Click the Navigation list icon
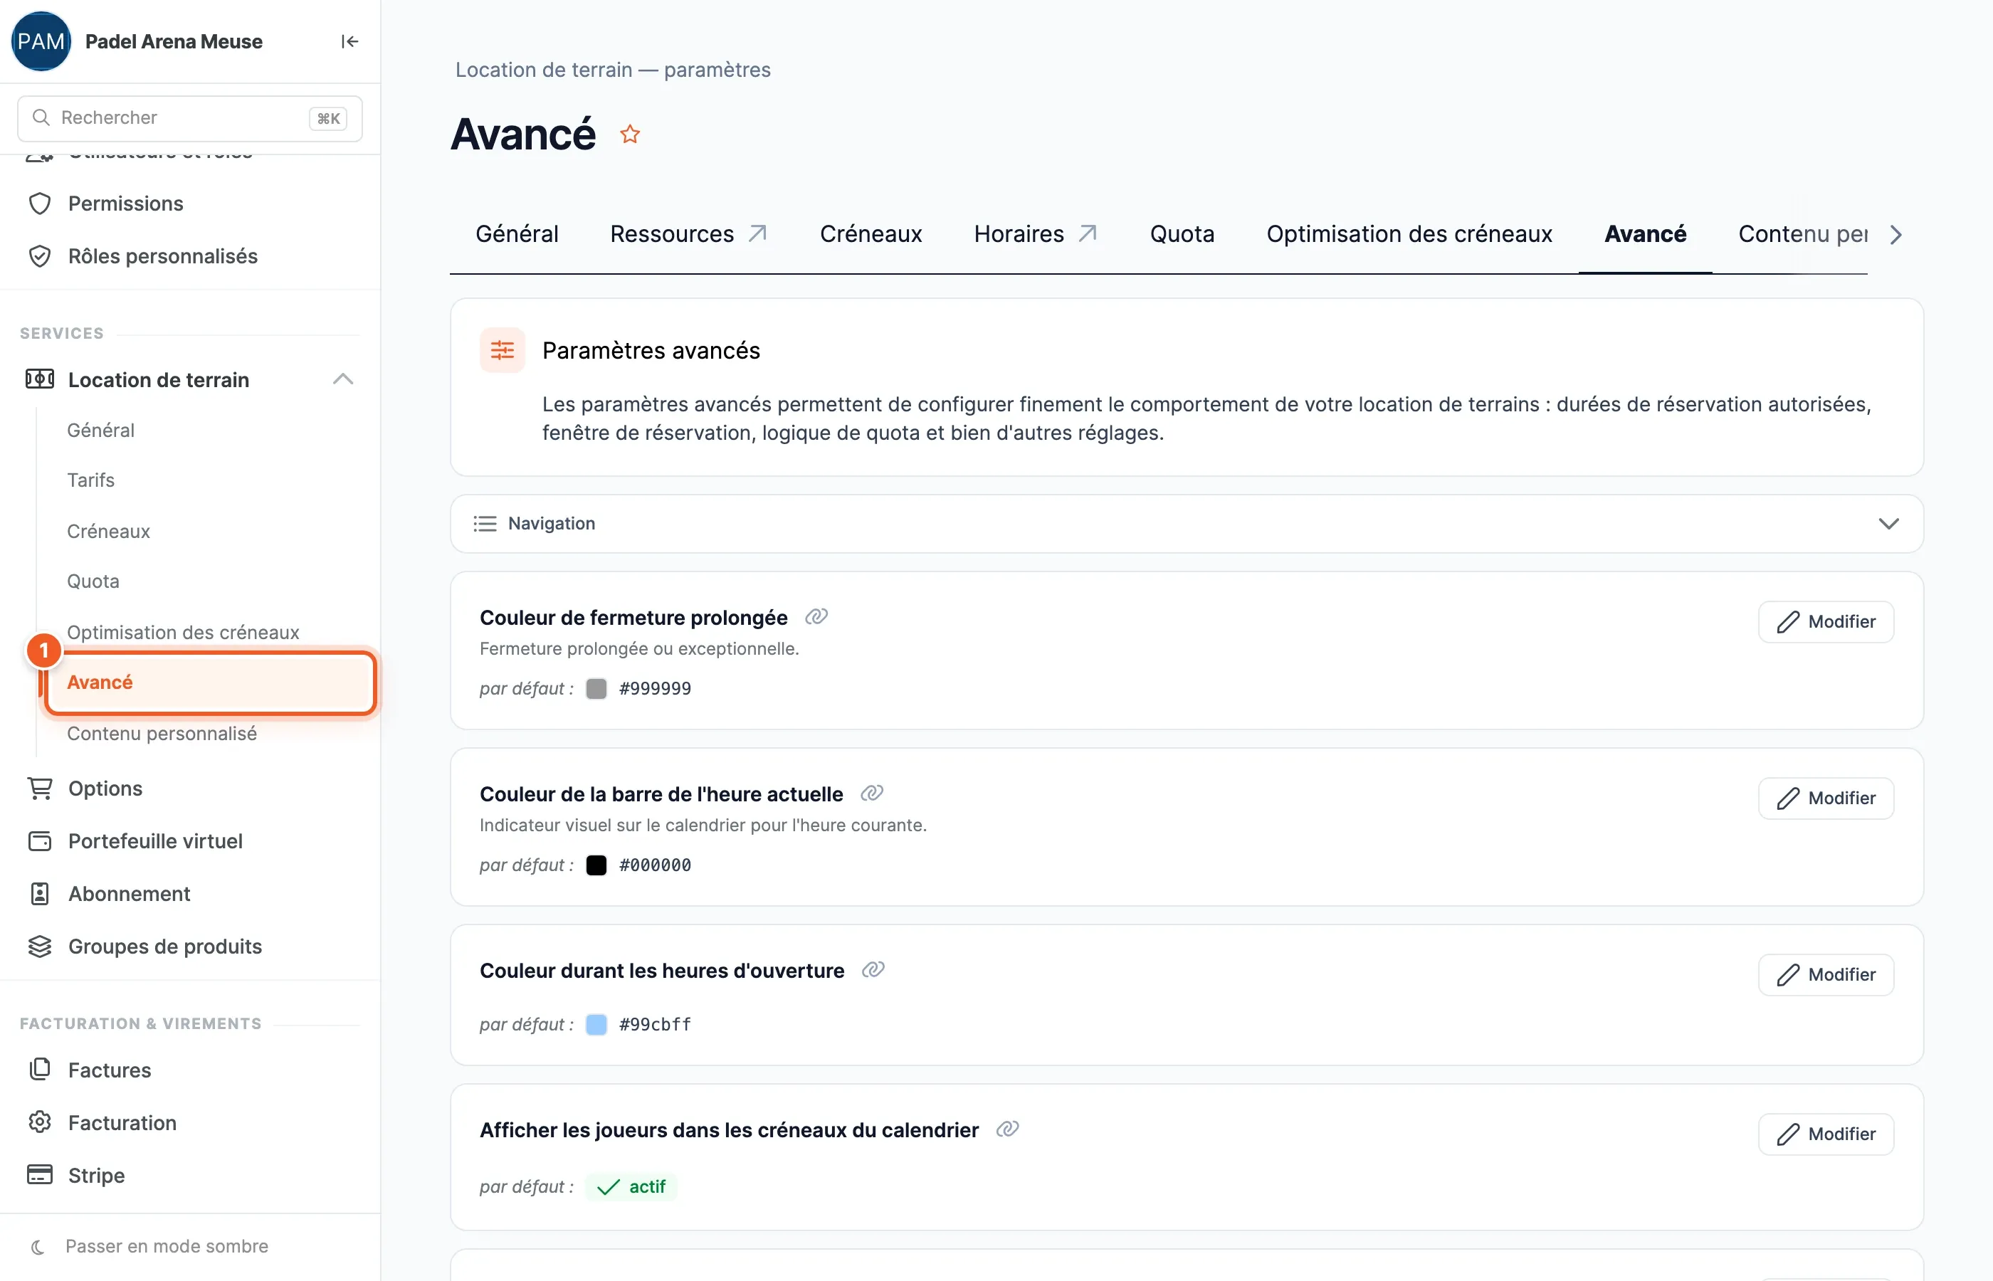This screenshot has height=1281, width=1993. point(485,523)
